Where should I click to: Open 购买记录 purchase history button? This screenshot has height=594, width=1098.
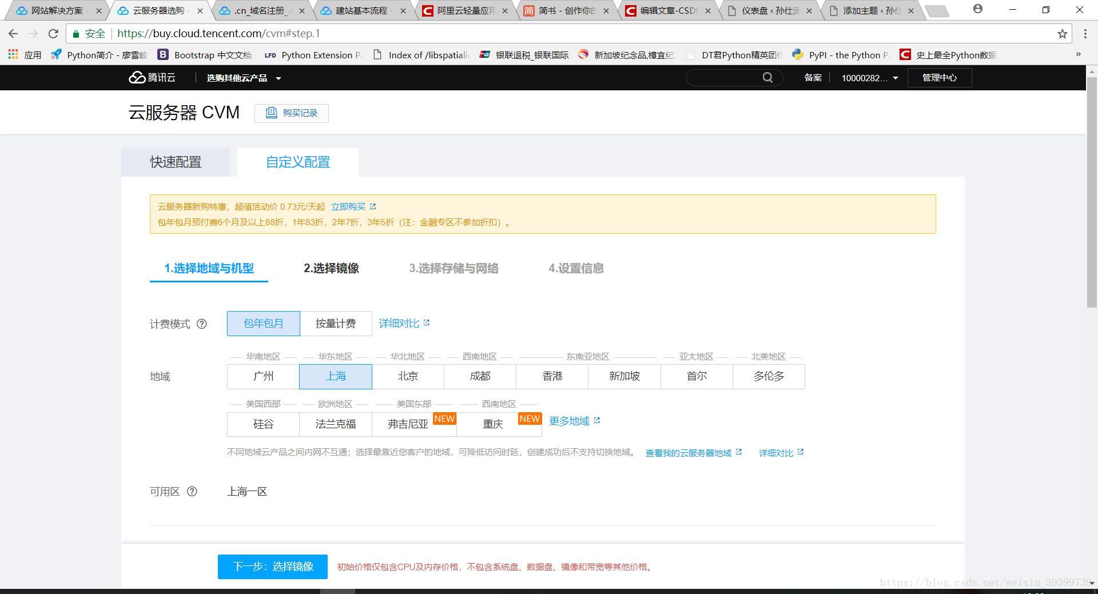[x=292, y=113]
